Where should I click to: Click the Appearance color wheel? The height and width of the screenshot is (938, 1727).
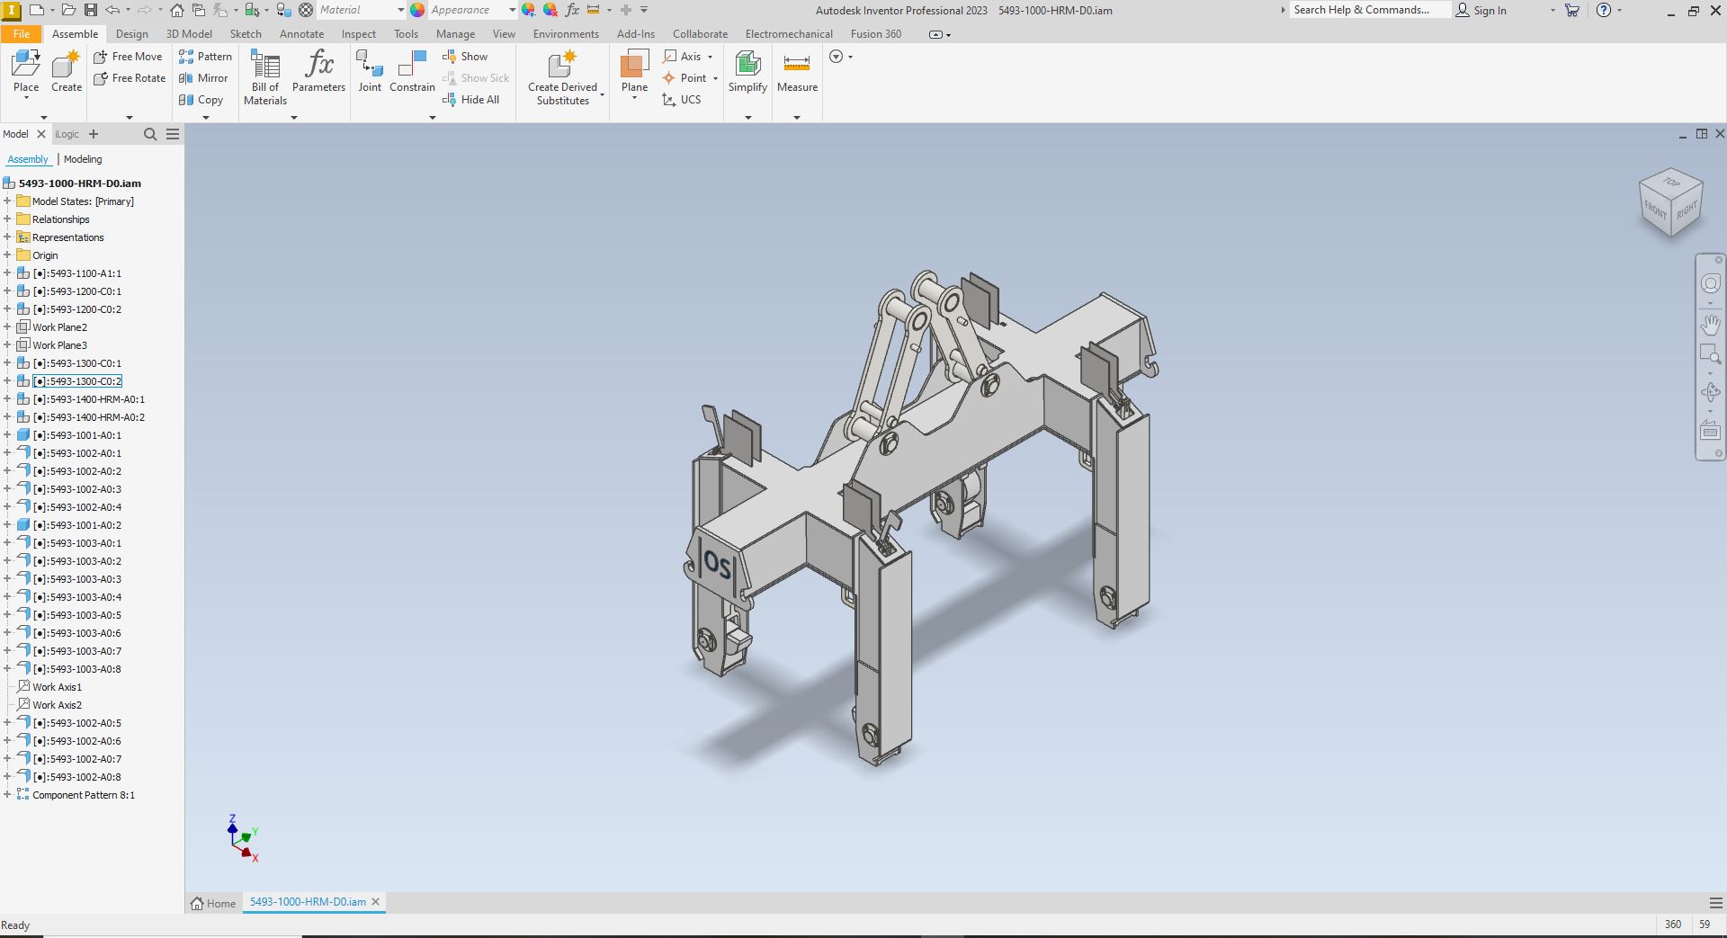pos(417,10)
